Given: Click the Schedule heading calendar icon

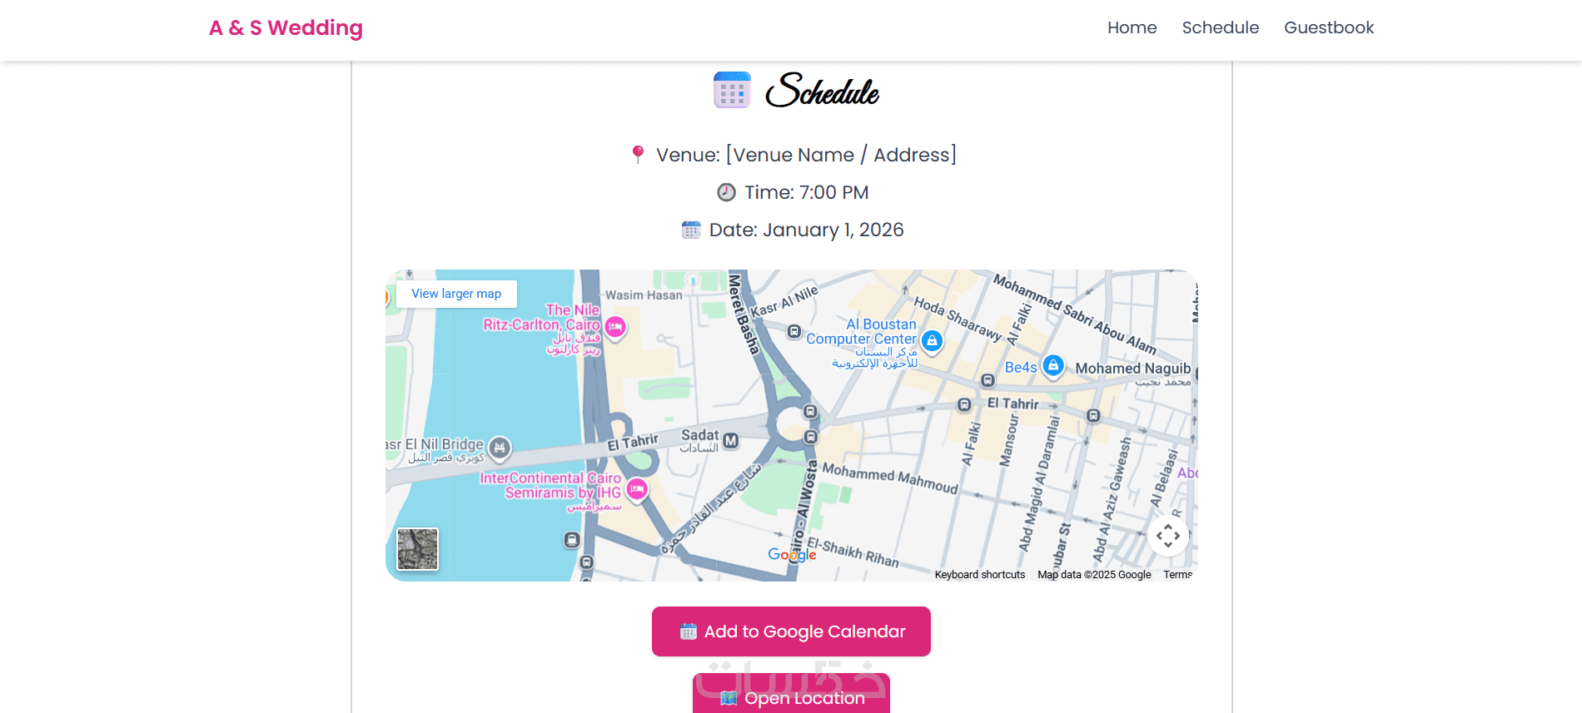Looking at the screenshot, I should (732, 91).
